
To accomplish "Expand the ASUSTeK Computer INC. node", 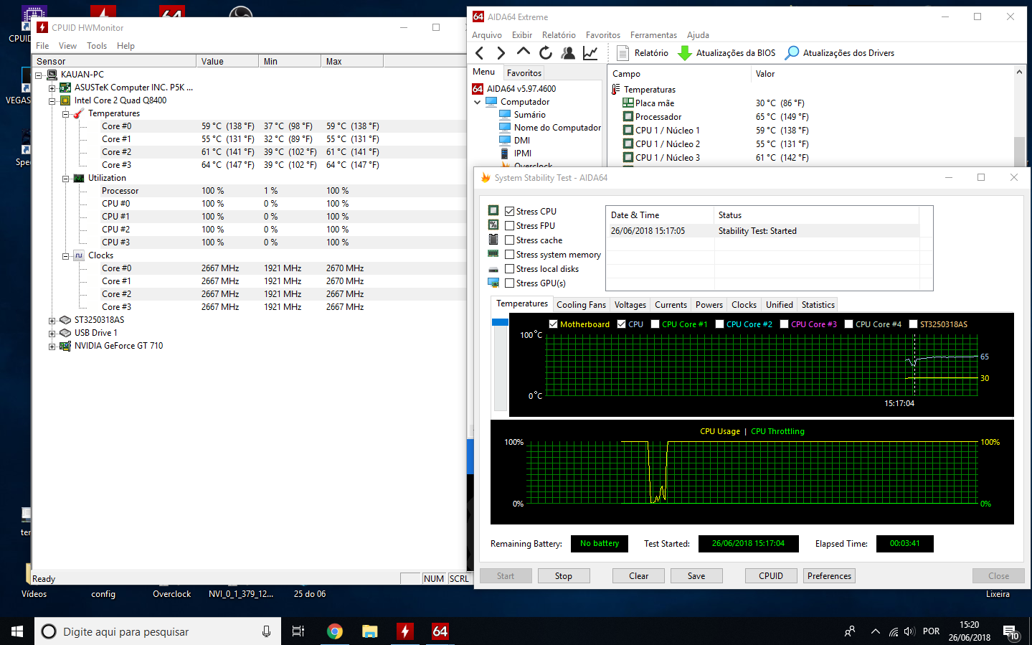I will point(52,88).
